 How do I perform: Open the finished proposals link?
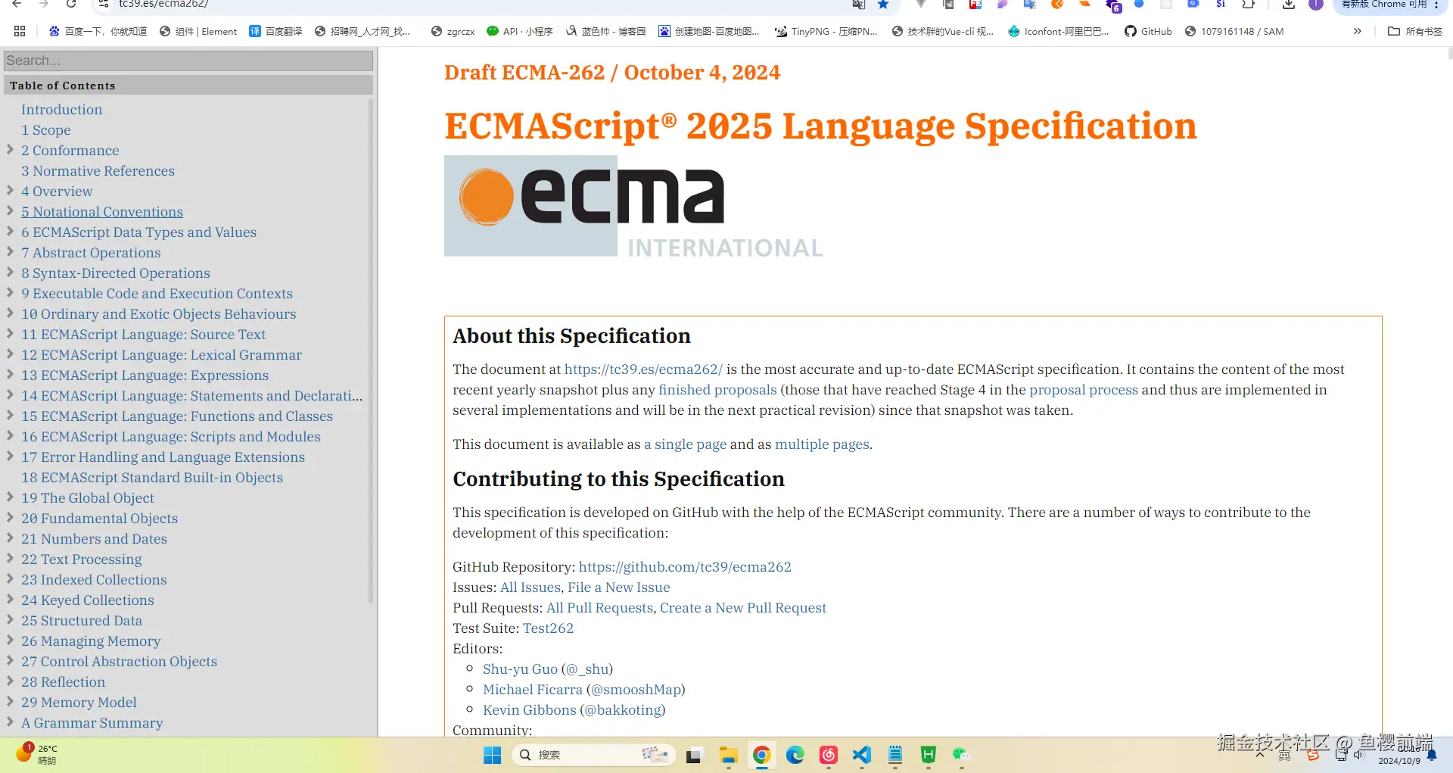717,390
